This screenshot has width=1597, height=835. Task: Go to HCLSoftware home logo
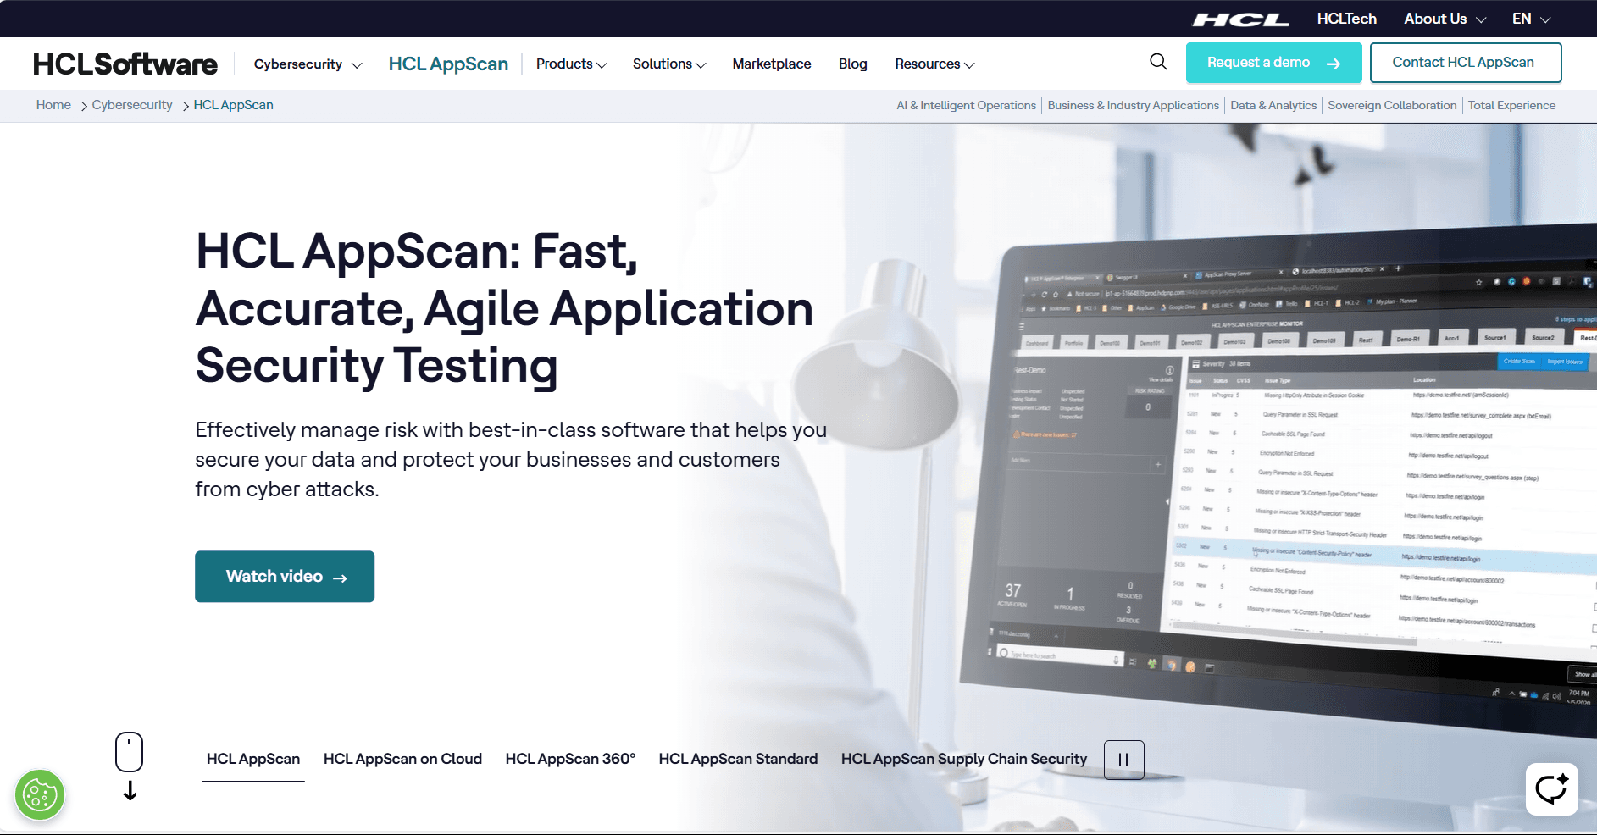point(125,64)
